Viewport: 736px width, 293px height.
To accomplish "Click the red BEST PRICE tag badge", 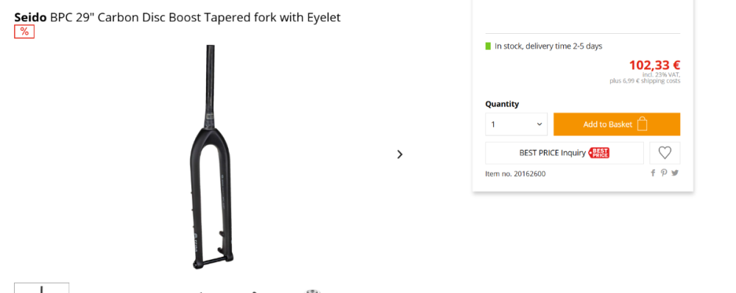I will pyautogui.click(x=599, y=152).
